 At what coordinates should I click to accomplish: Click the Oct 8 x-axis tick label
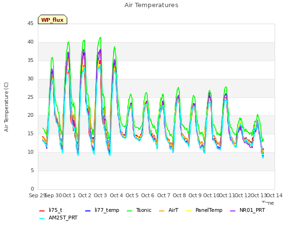click(x=179, y=195)
